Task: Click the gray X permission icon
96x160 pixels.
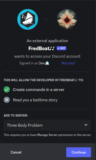Action: pyautogui.click(x=7, y=100)
